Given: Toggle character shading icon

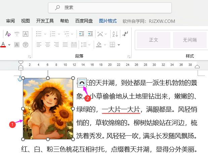Looking at the screenshot, I should [x=17, y=45].
